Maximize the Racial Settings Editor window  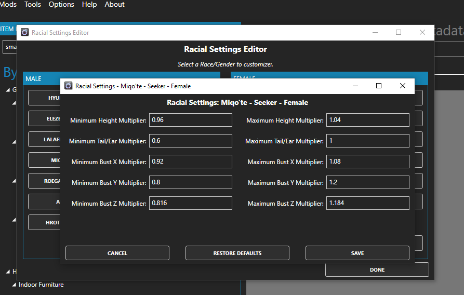399,32
